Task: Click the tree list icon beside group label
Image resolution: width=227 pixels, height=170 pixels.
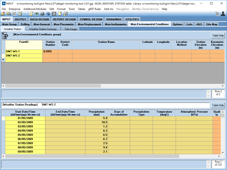Action: [x=5, y=36]
